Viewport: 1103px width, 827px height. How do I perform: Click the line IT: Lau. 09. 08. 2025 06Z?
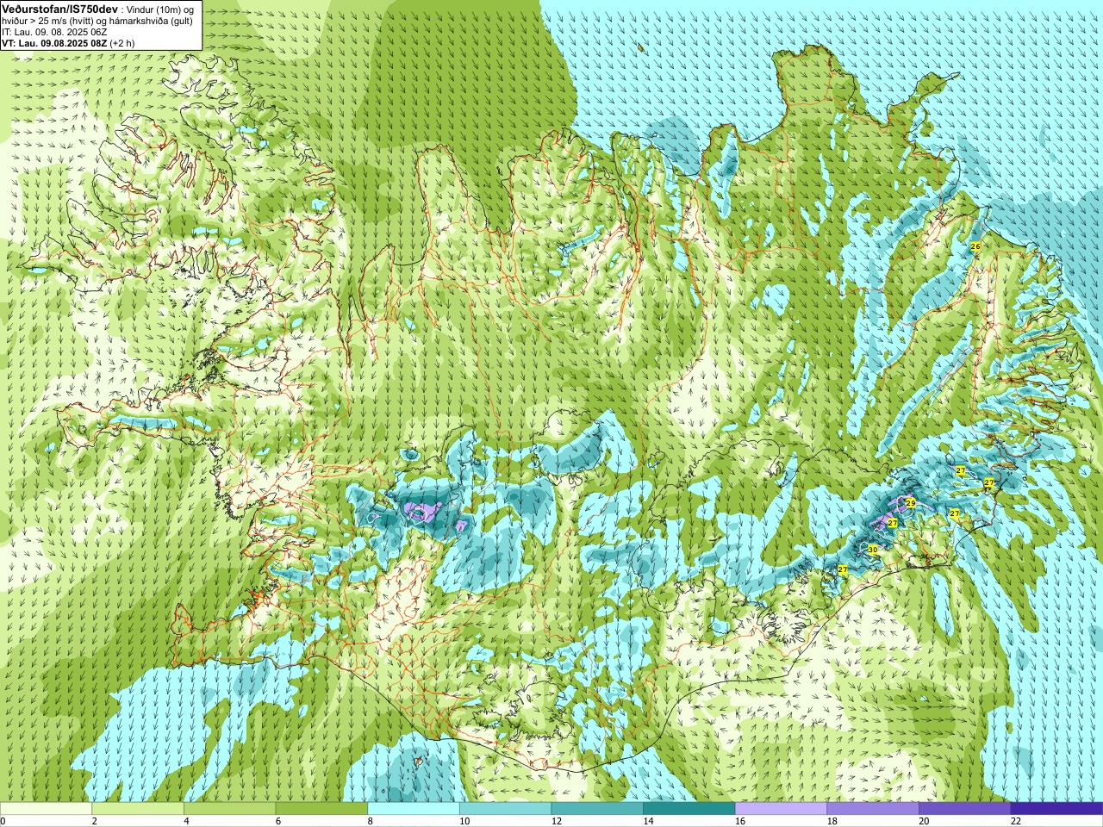(54, 32)
